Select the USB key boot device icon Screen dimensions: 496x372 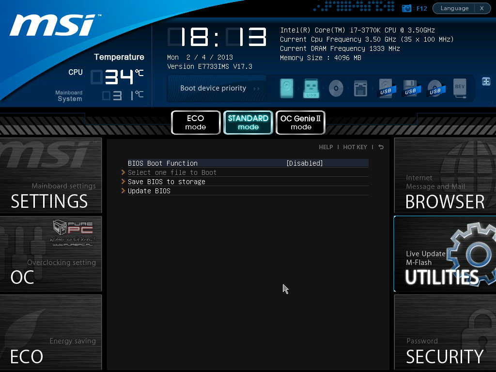click(x=311, y=88)
